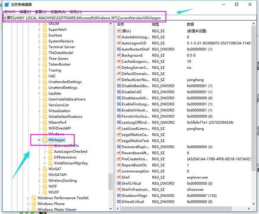Click the folder icon of WinSAT key
This screenshot has height=214, width=259.
45,169
